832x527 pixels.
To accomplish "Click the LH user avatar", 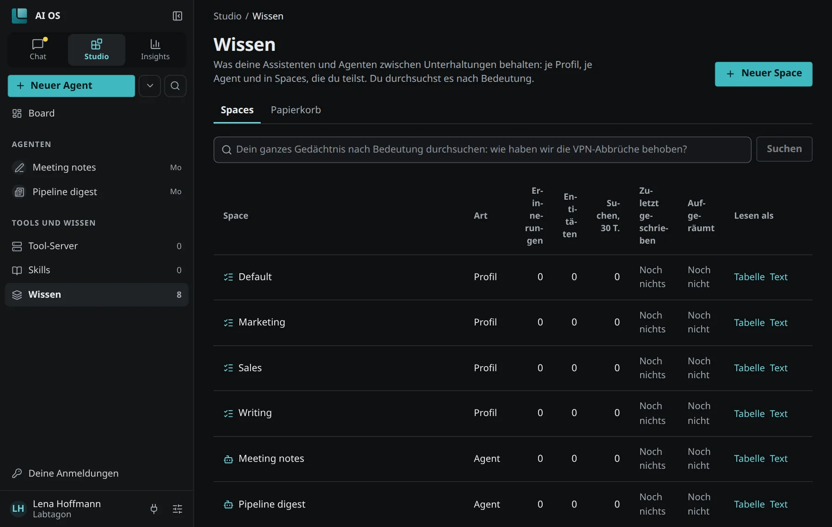I will pos(18,509).
